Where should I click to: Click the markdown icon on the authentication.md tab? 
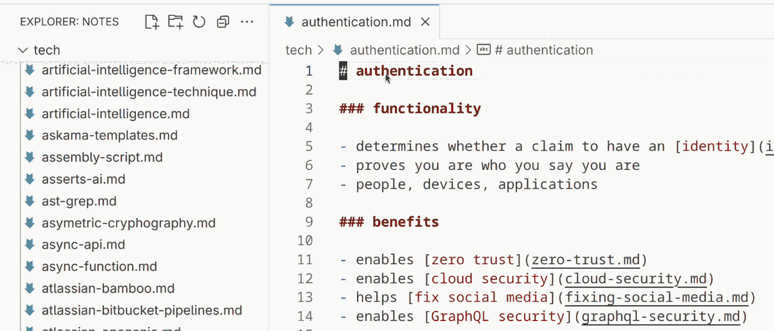(x=289, y=22)
